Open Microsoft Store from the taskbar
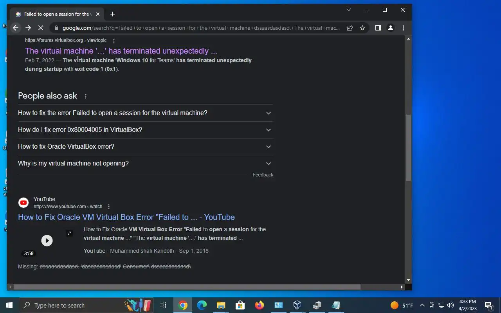 pyautogui.click(x=240, y=305)
